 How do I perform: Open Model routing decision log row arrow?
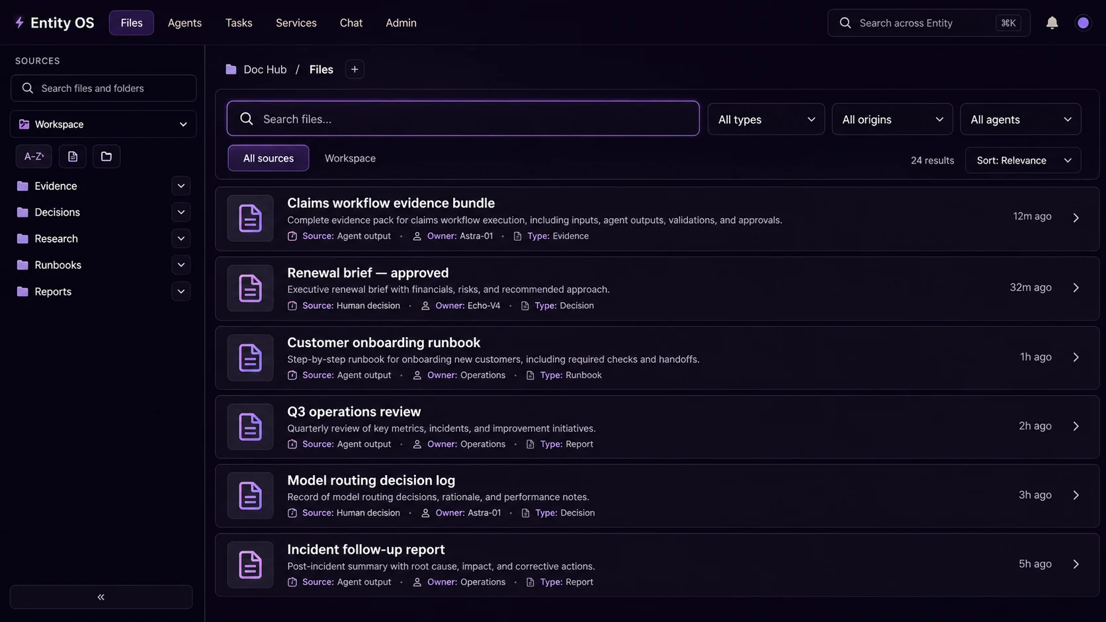click(x=1076, y=495)
